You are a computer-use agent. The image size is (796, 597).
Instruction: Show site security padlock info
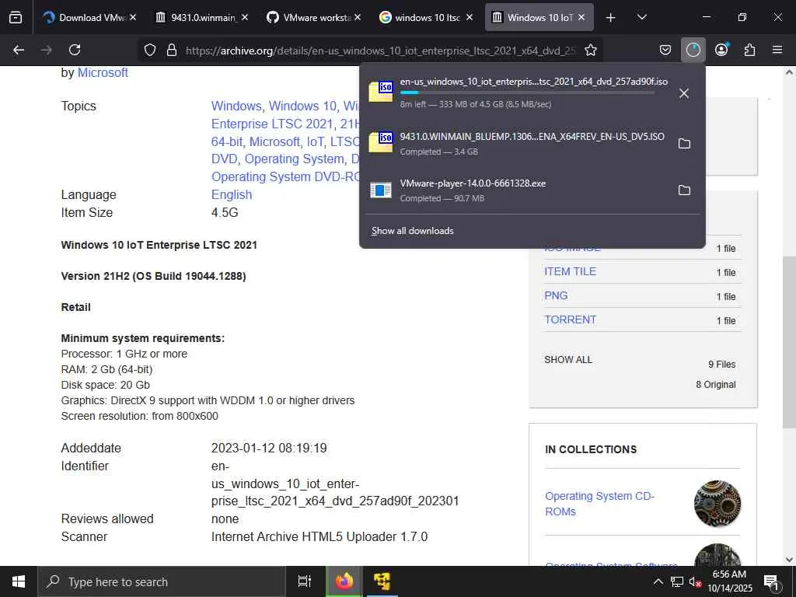point(172,51)
